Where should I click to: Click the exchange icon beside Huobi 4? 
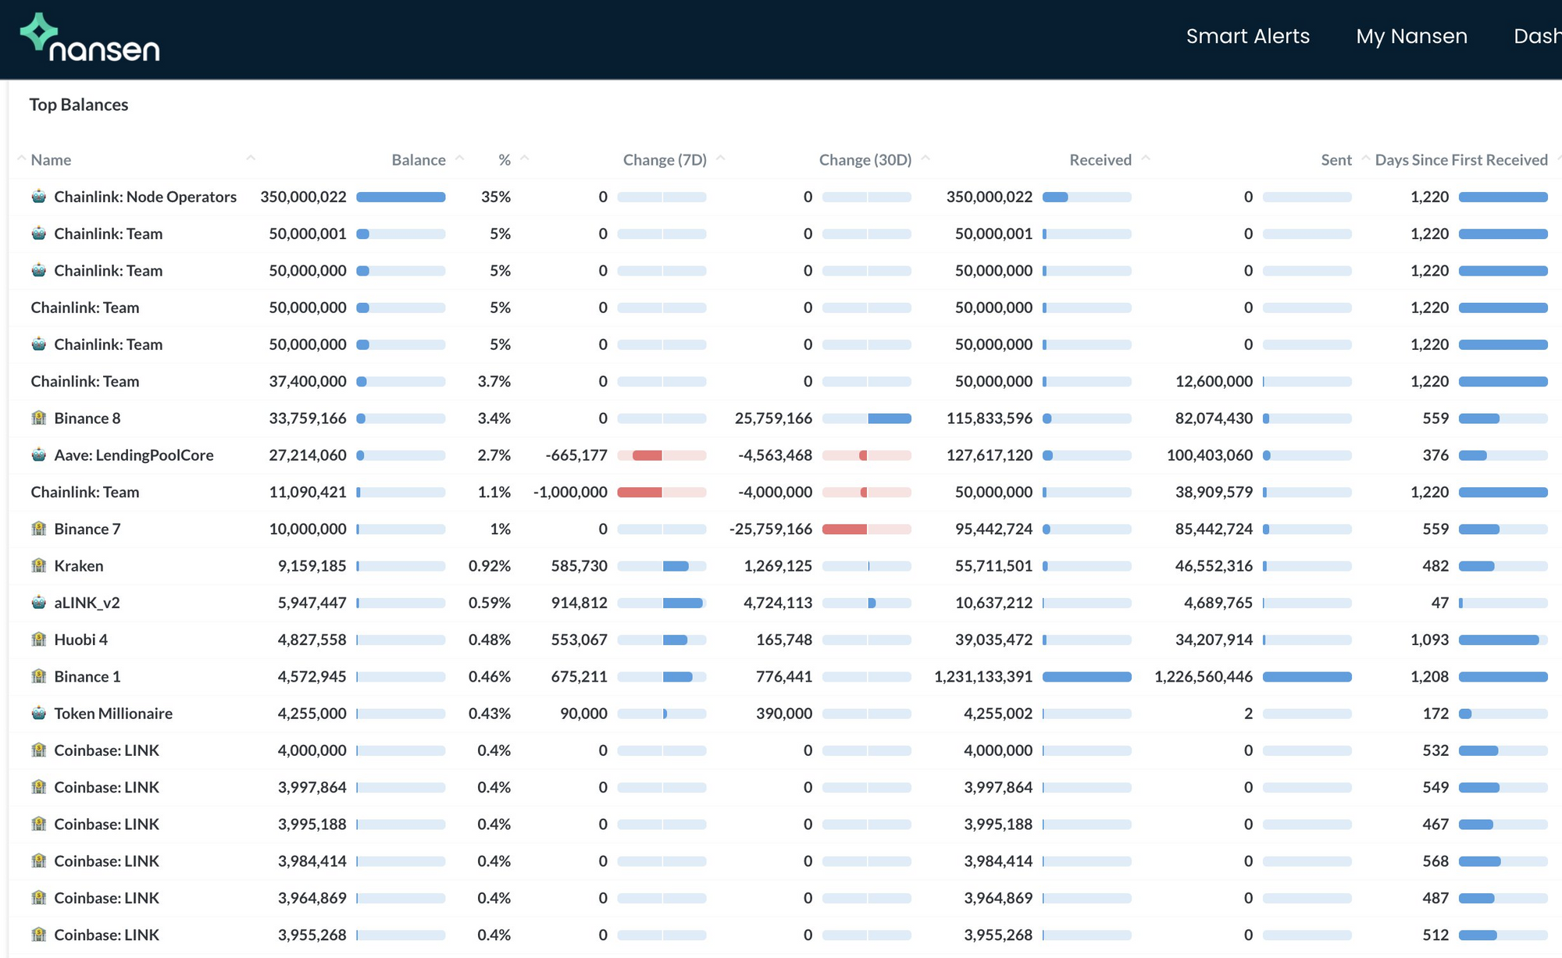tap(38, 639)
